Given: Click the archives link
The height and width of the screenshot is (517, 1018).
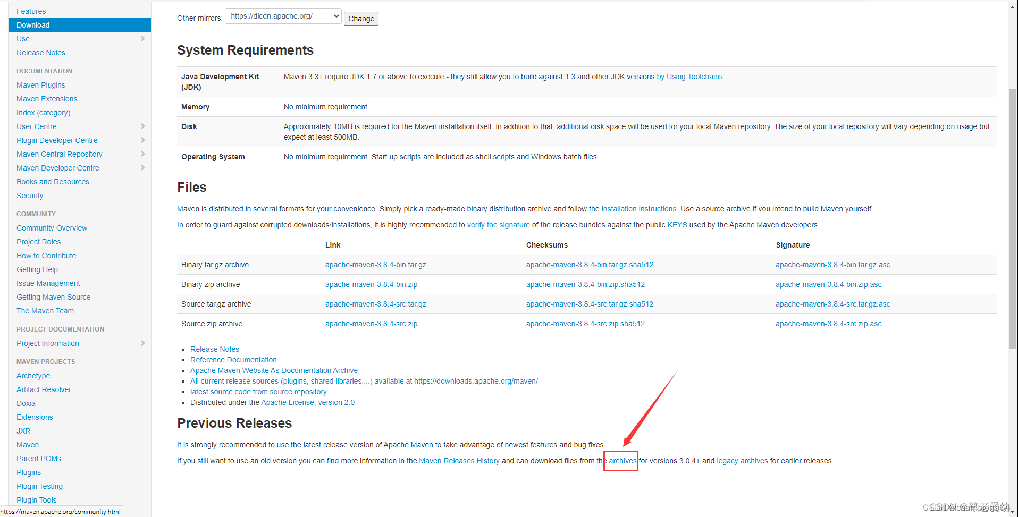Looking at the screenshot, I should pos(622,461).
